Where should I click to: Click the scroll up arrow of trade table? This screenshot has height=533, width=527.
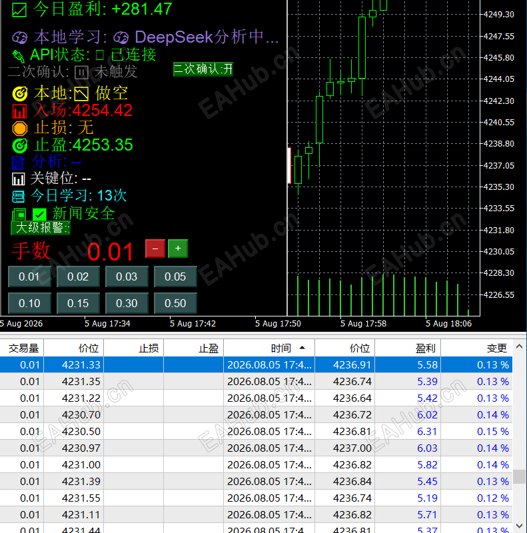click(x=519, y=346)
